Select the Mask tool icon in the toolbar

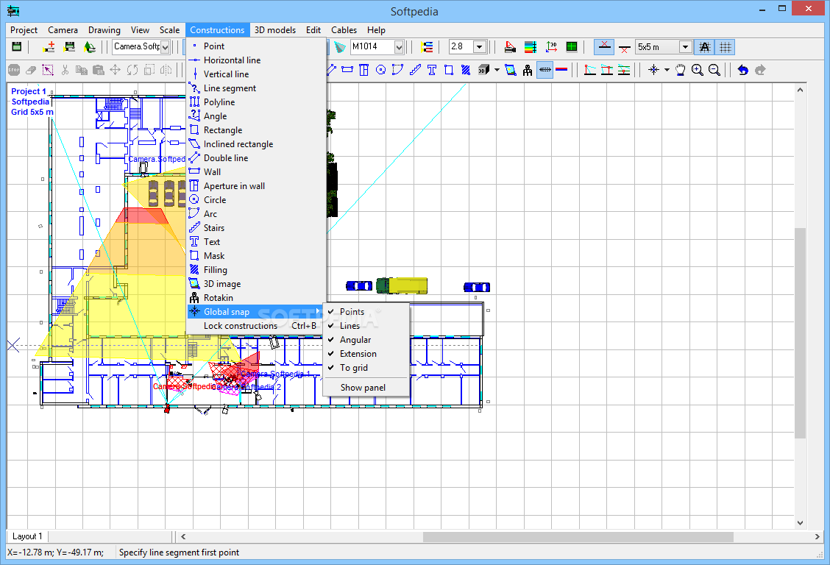point(449,70)
